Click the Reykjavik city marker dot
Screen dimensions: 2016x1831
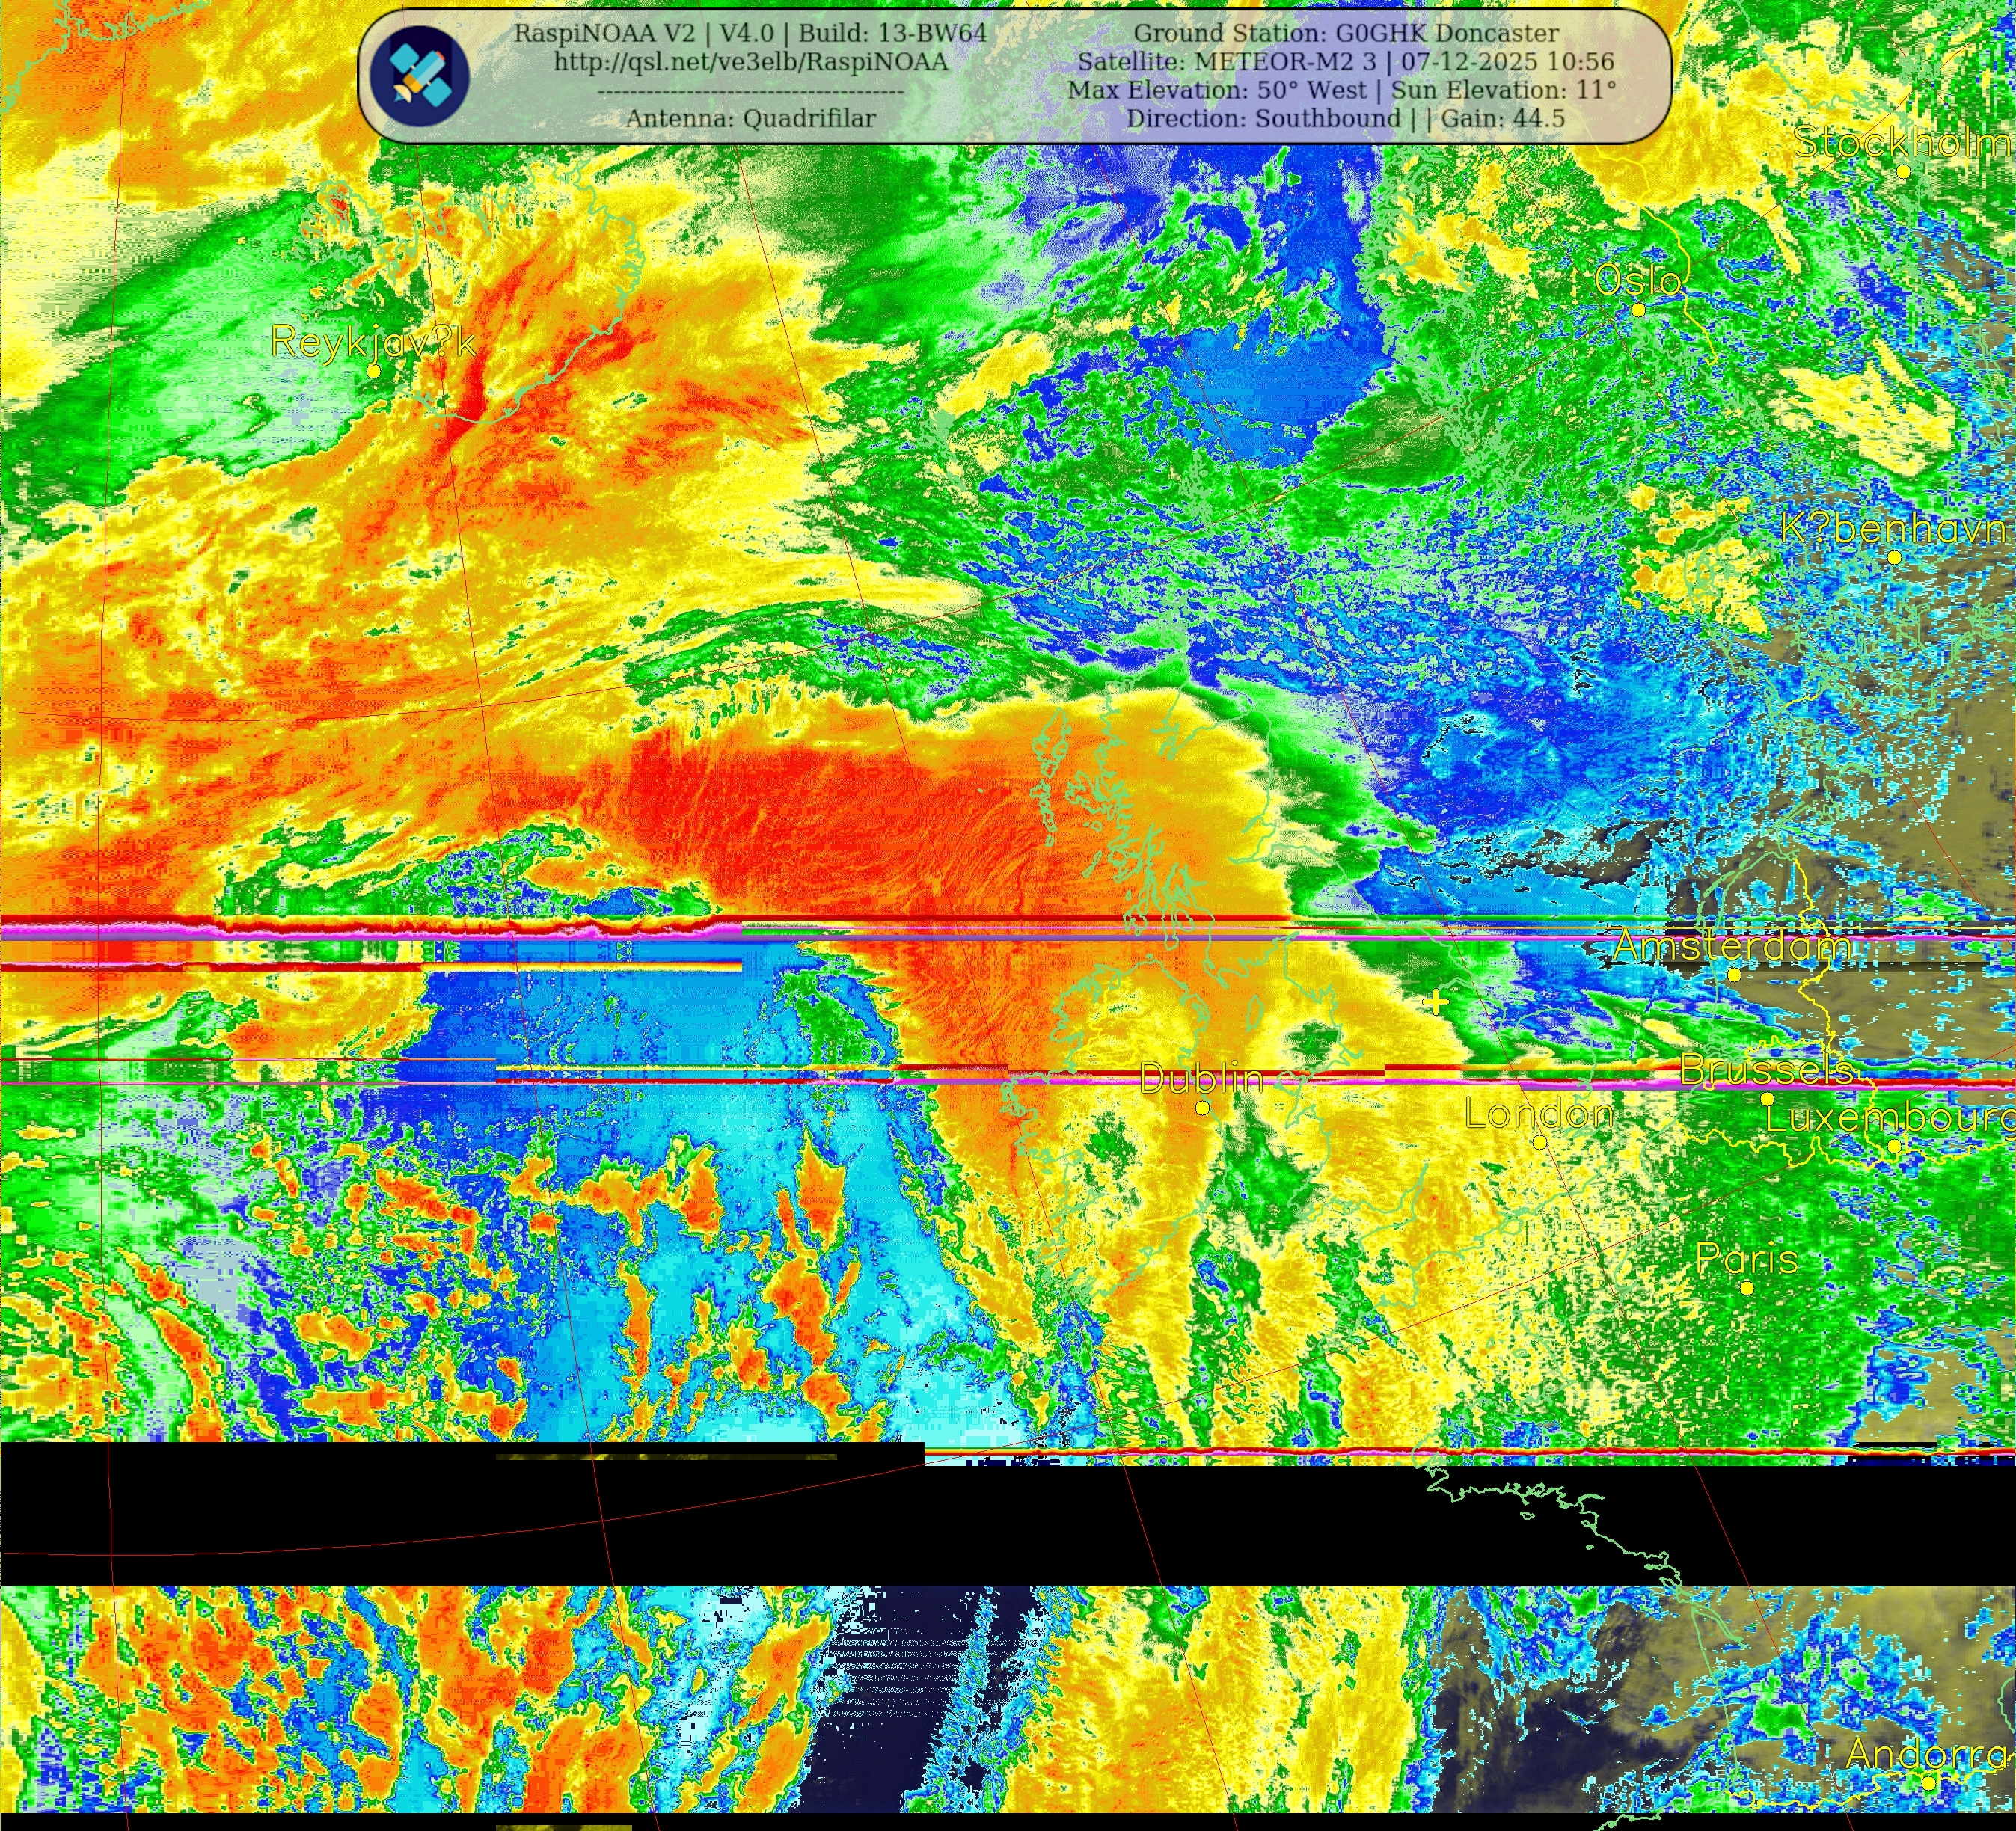(x=373, y=371)
